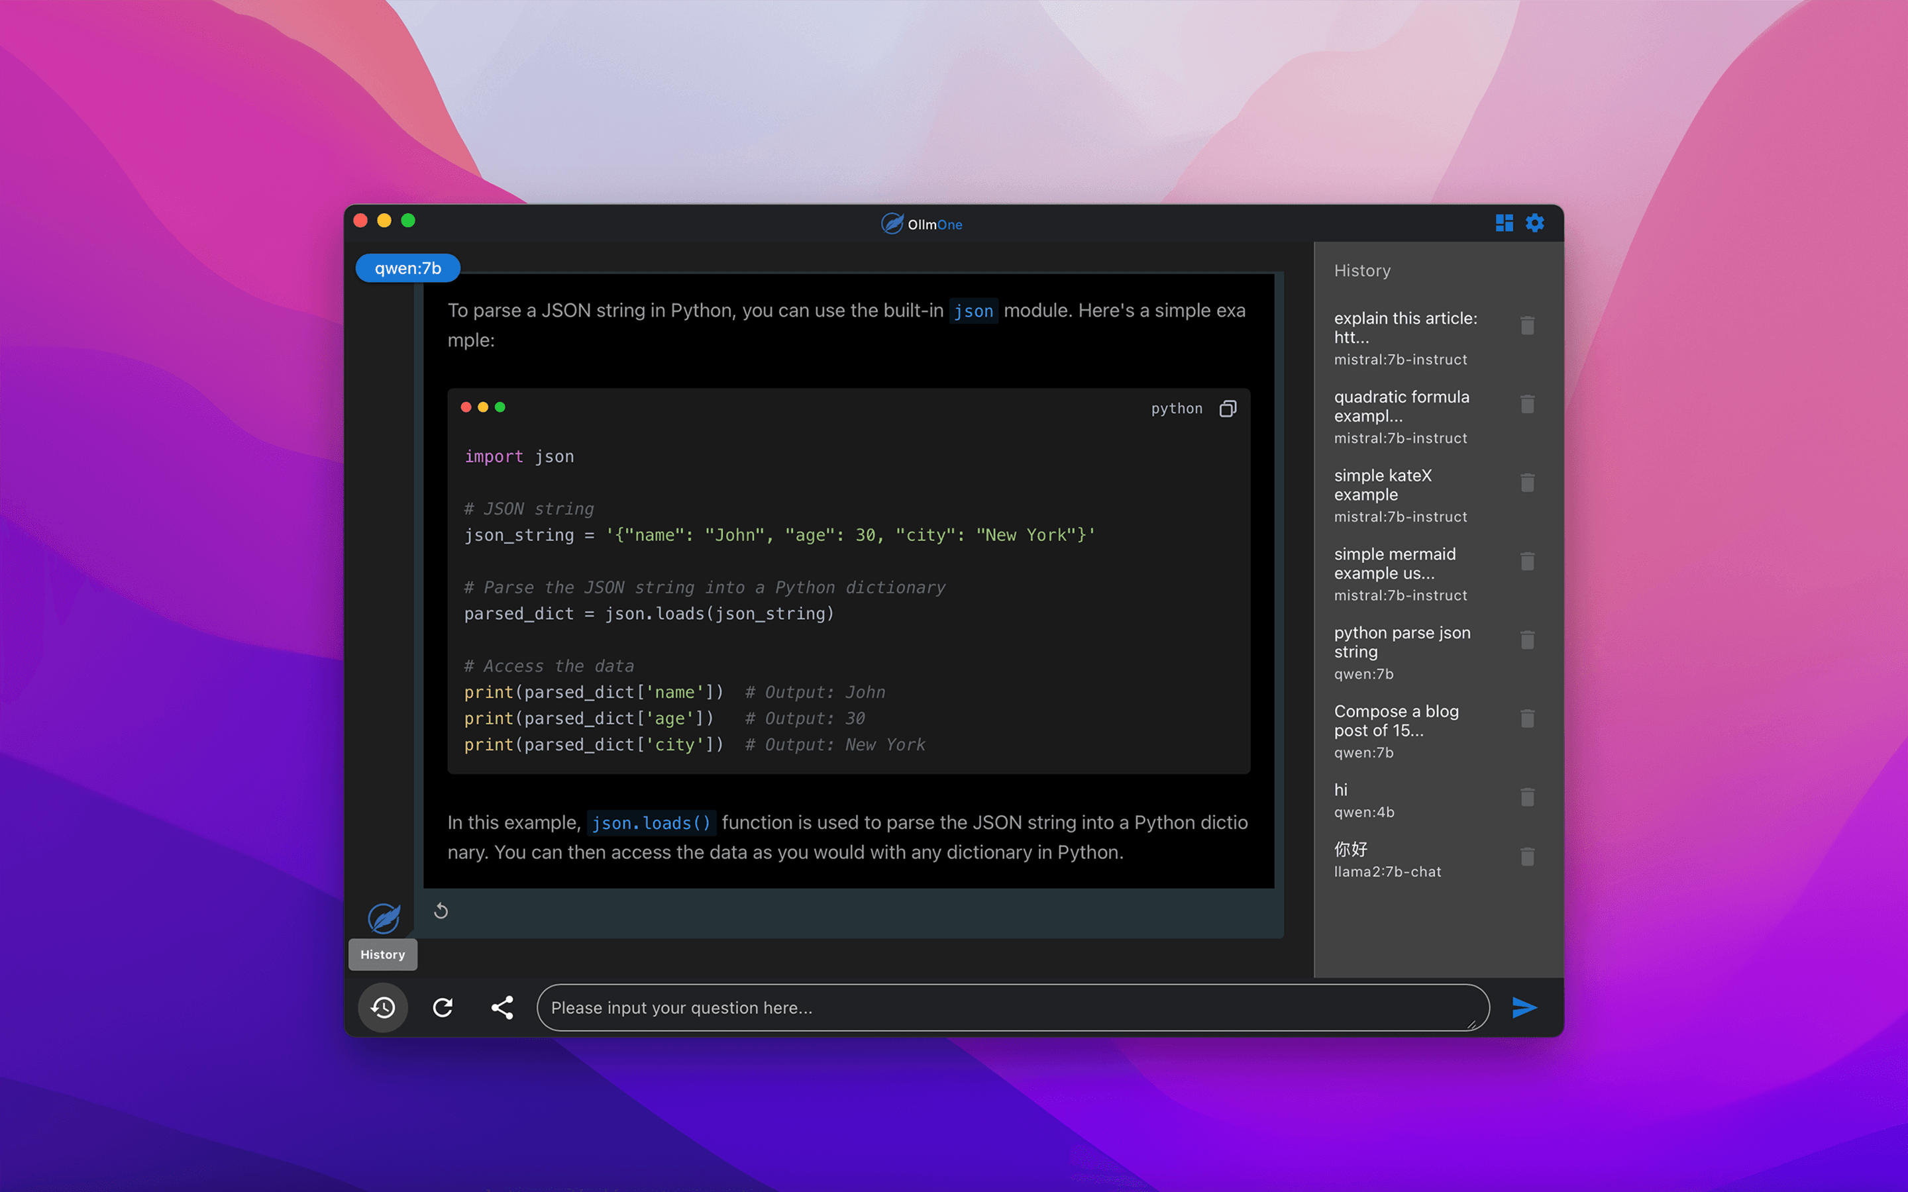The image size is (1908, 1192).
Task: Open settings gear in OllmOne title bar
Action: [x=1534, y=223]
